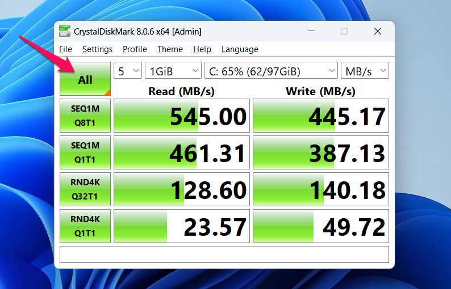Screen dimensions: 451x289
Task: Select the 49.72 write result cell
Action: pos(321,226)
